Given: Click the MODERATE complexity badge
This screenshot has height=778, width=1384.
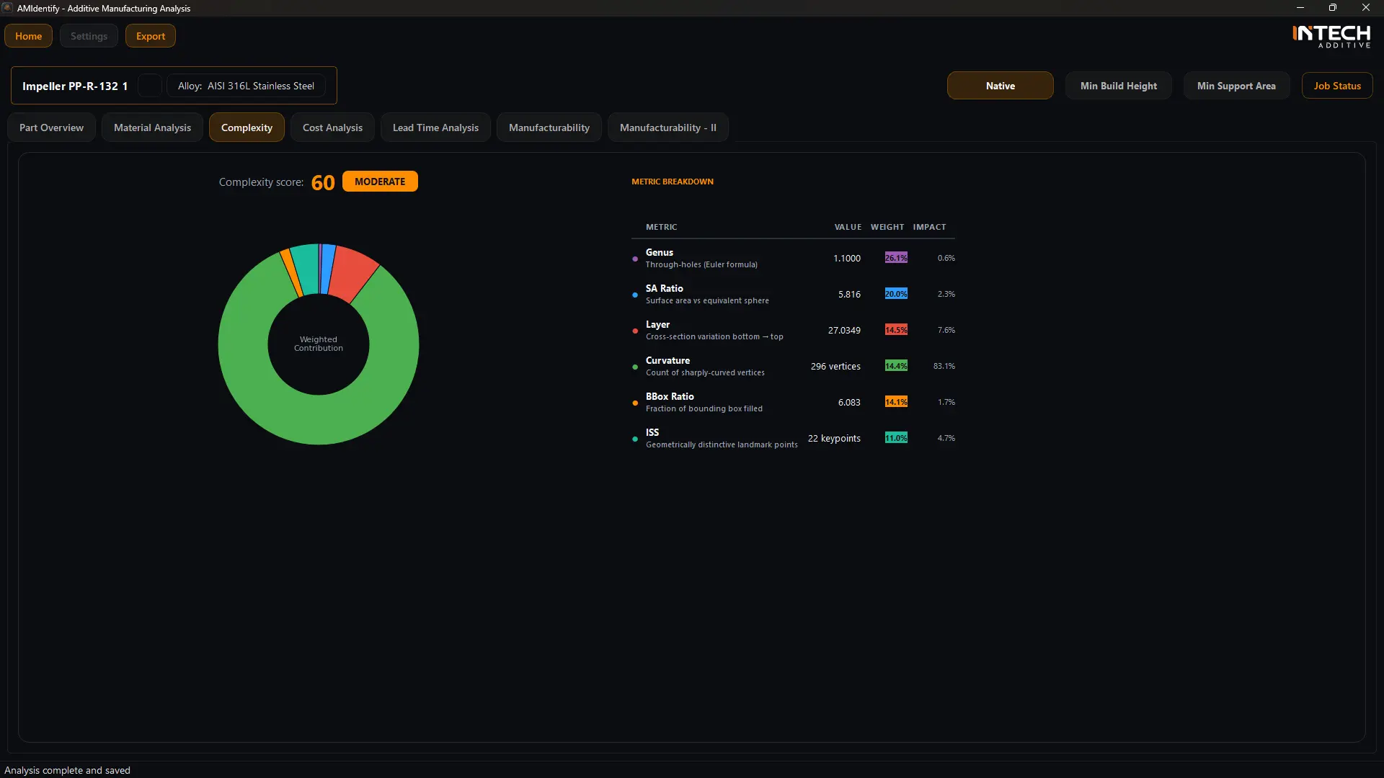Looking at the screenshot, I should pos(380,182).
